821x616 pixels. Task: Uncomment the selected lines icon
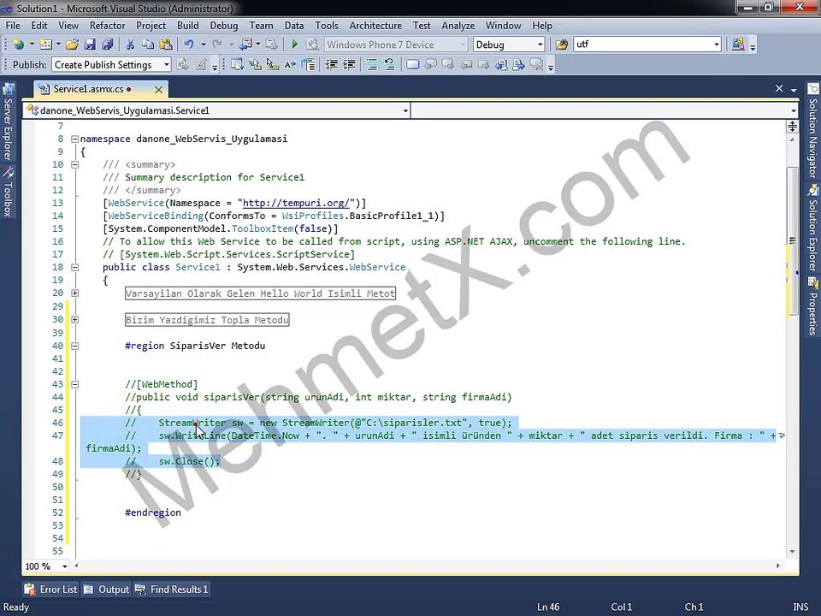(x=390, y=64)
